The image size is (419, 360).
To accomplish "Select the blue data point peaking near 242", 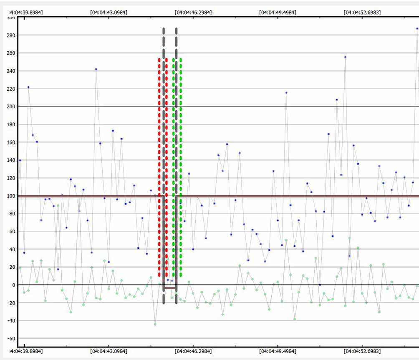I will click(96, 69).
